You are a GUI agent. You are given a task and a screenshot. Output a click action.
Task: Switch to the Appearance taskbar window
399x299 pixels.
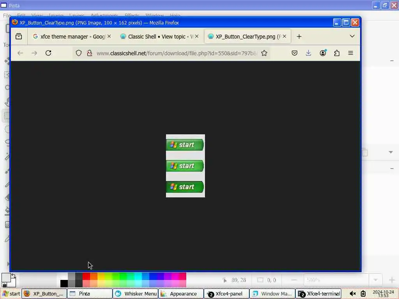tap(181, 294)
